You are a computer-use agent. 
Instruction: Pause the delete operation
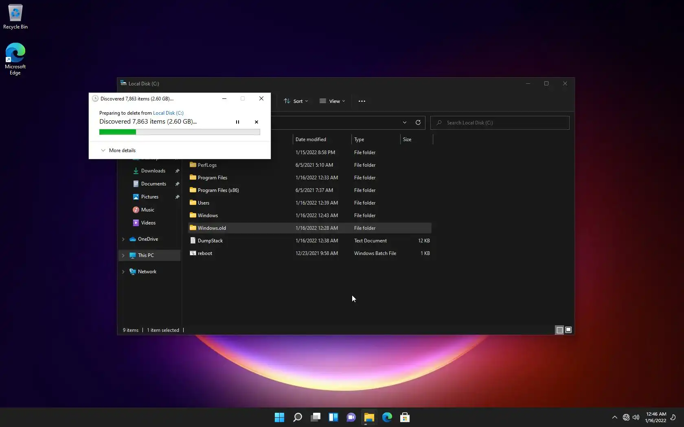pyautogui.click(x=237, y=122)
